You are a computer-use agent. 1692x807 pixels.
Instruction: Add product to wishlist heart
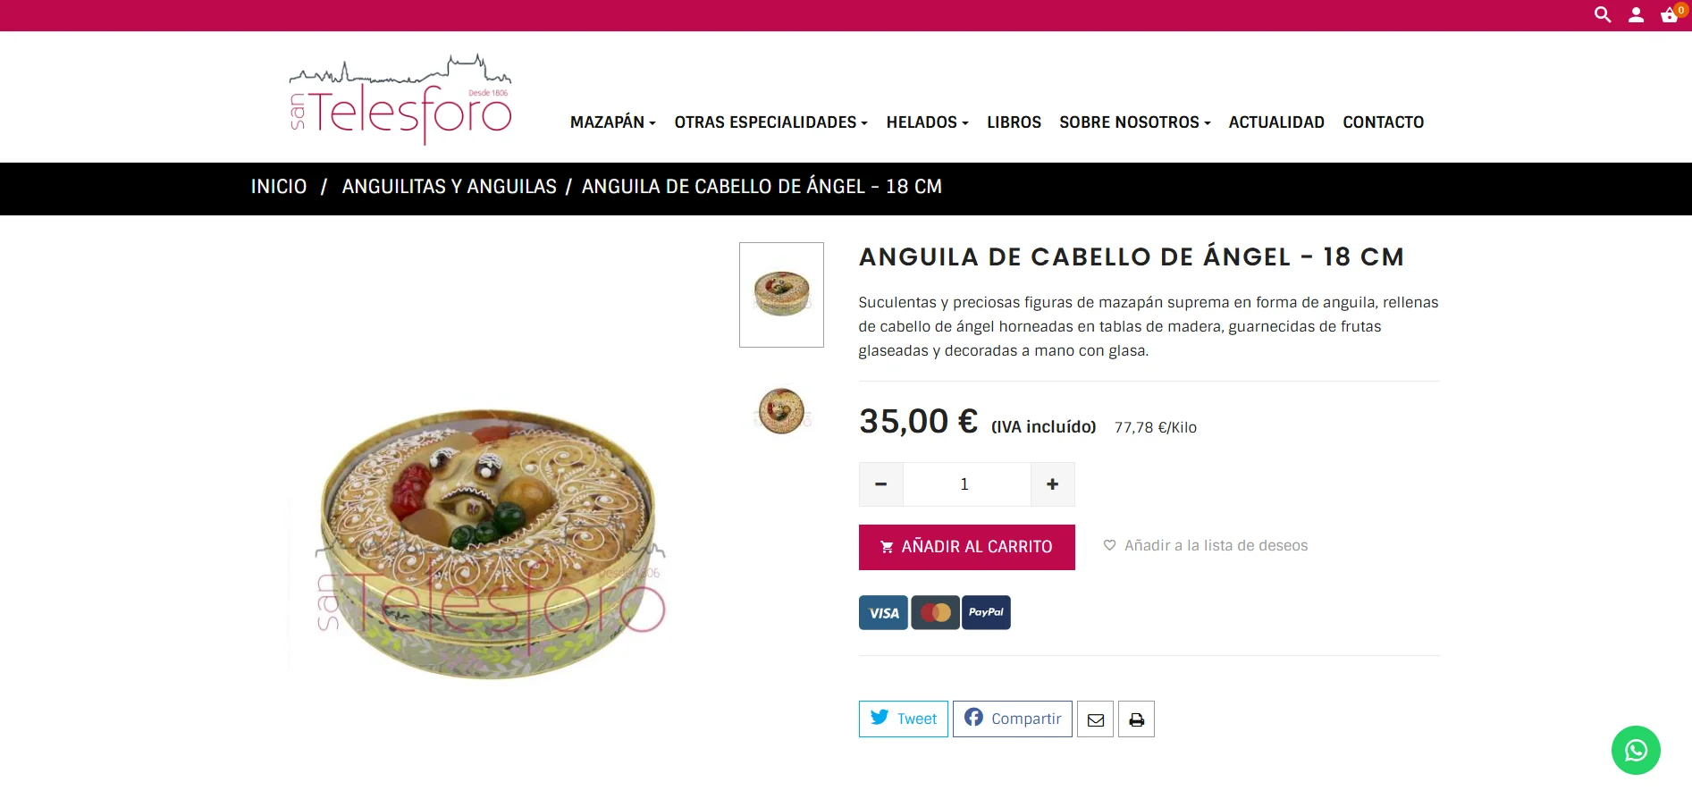[1109, 545]
